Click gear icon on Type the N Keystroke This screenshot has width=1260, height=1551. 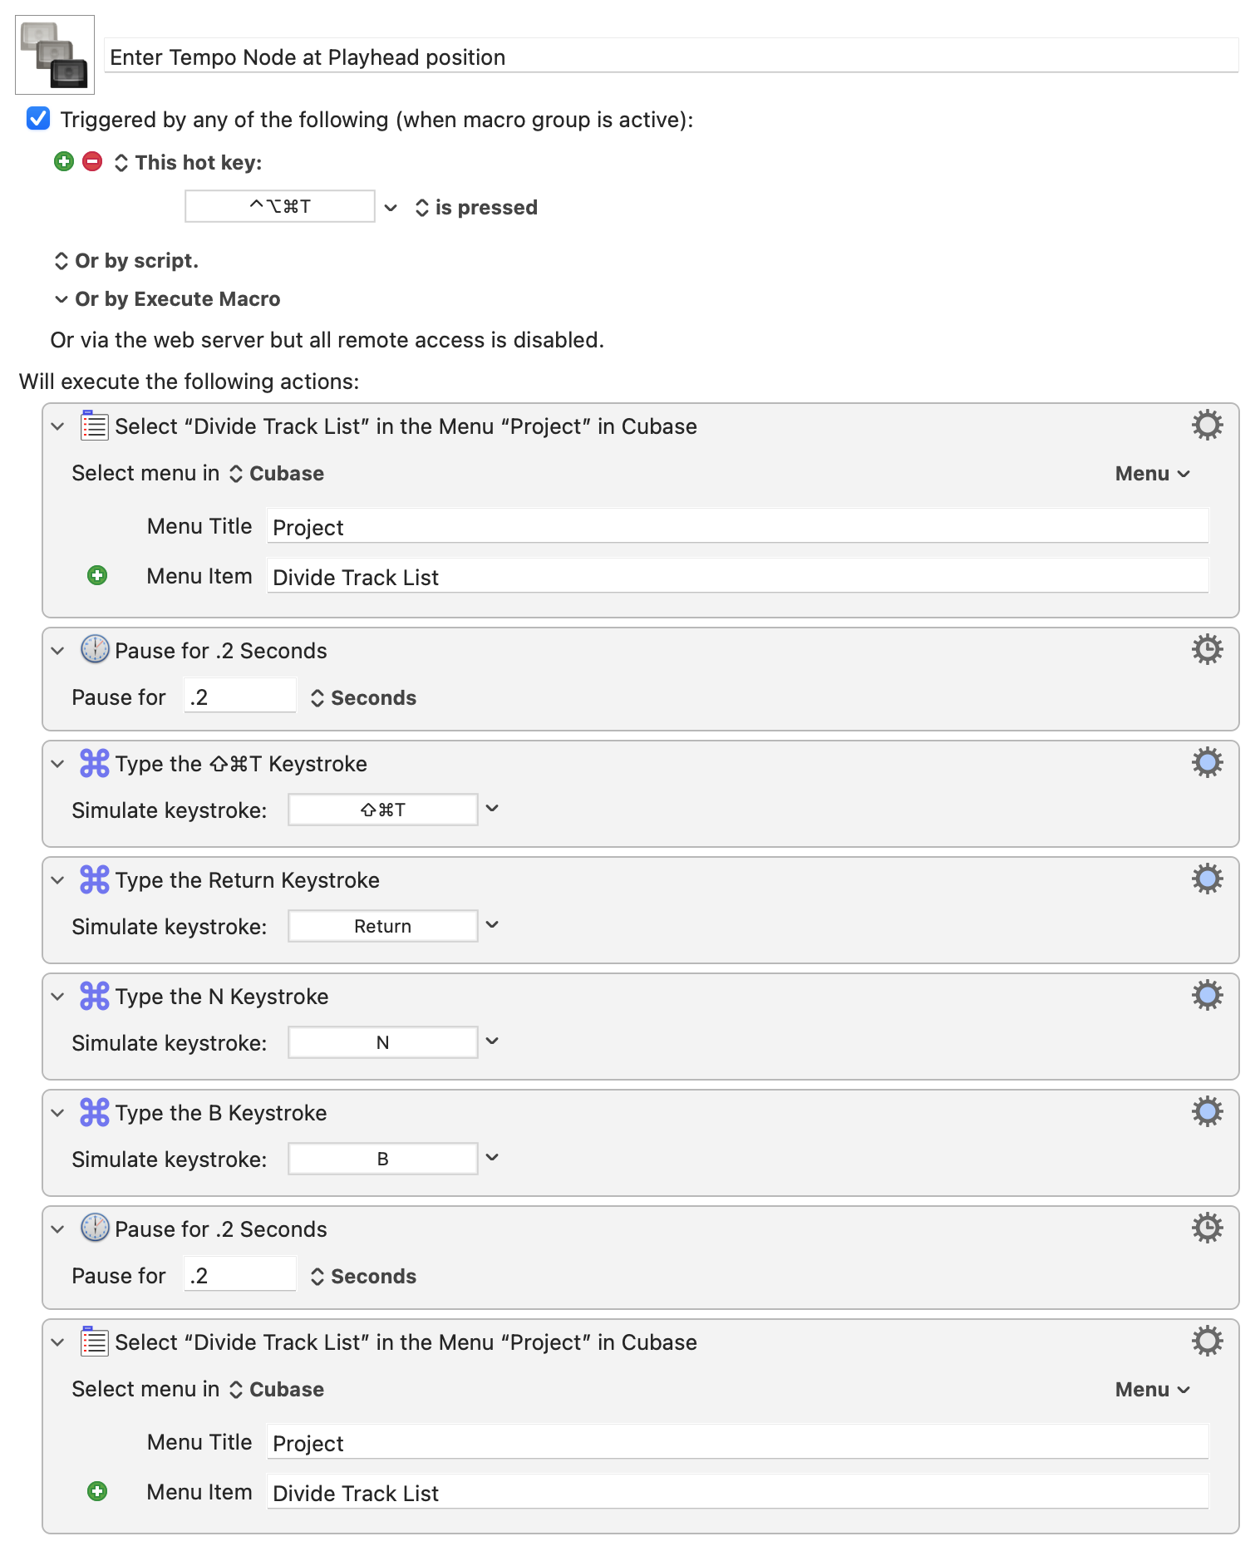[1207, 996]
